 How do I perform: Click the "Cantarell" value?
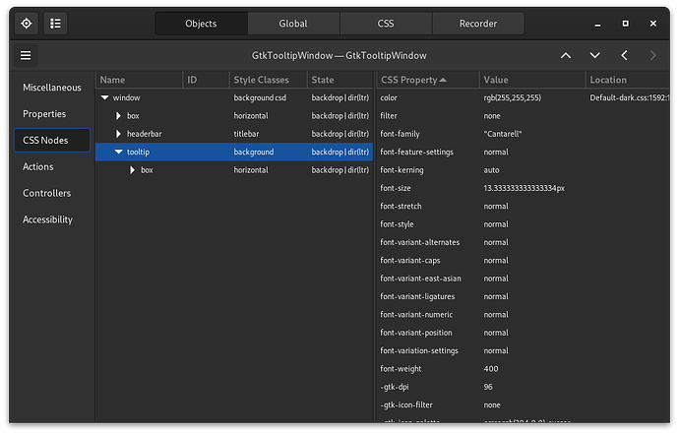pyautogui.click(x=502, y=134)
